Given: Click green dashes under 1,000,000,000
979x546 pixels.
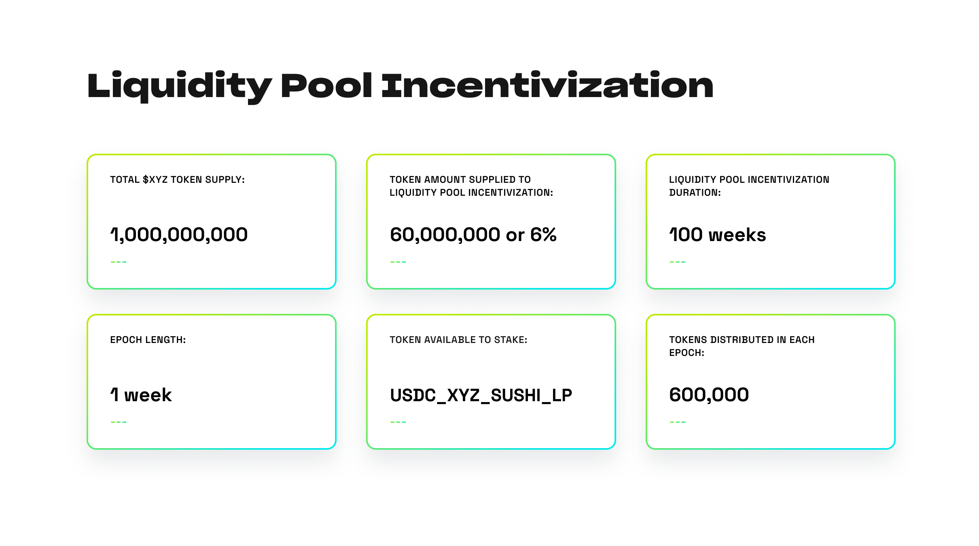Looking at the screenshot, I should [x=119, y=262].
